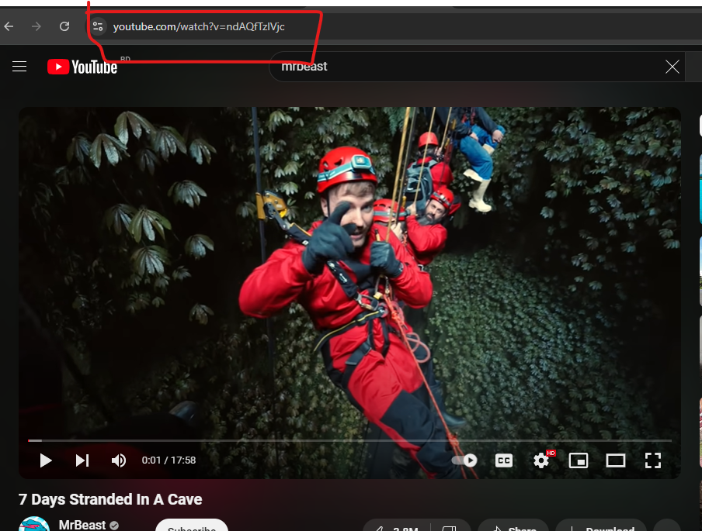The width and height of the screenshot is (702, 531).
Task: Open site information icon in address bar
Action: click(x=98, y=27)
